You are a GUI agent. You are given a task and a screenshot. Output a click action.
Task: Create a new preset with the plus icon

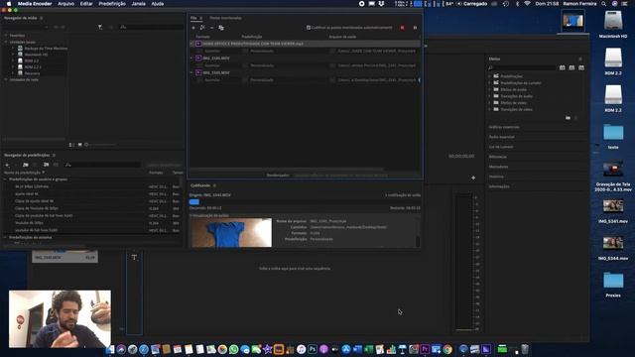tap(7, 165)
